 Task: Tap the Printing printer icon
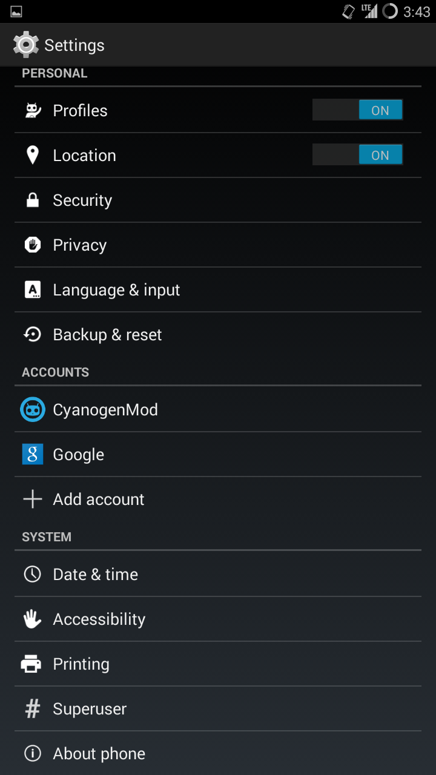(x=31, y=664)
